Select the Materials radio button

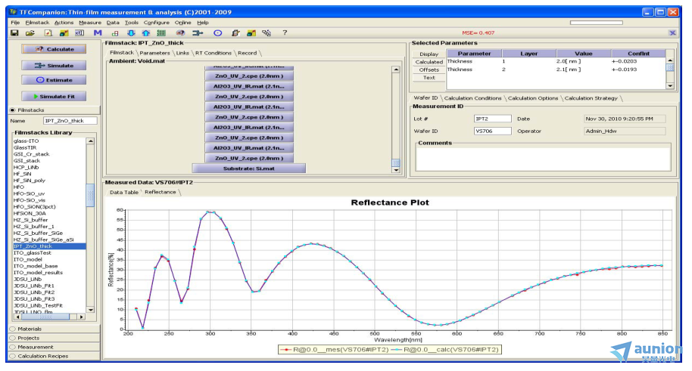tap(13, 329)
